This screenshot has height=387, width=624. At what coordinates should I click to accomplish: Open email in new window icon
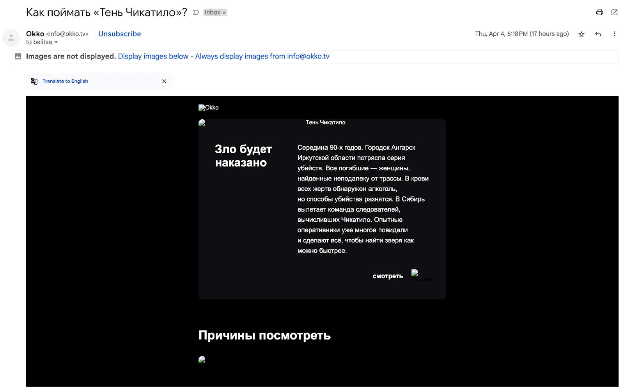coord(614,12)
